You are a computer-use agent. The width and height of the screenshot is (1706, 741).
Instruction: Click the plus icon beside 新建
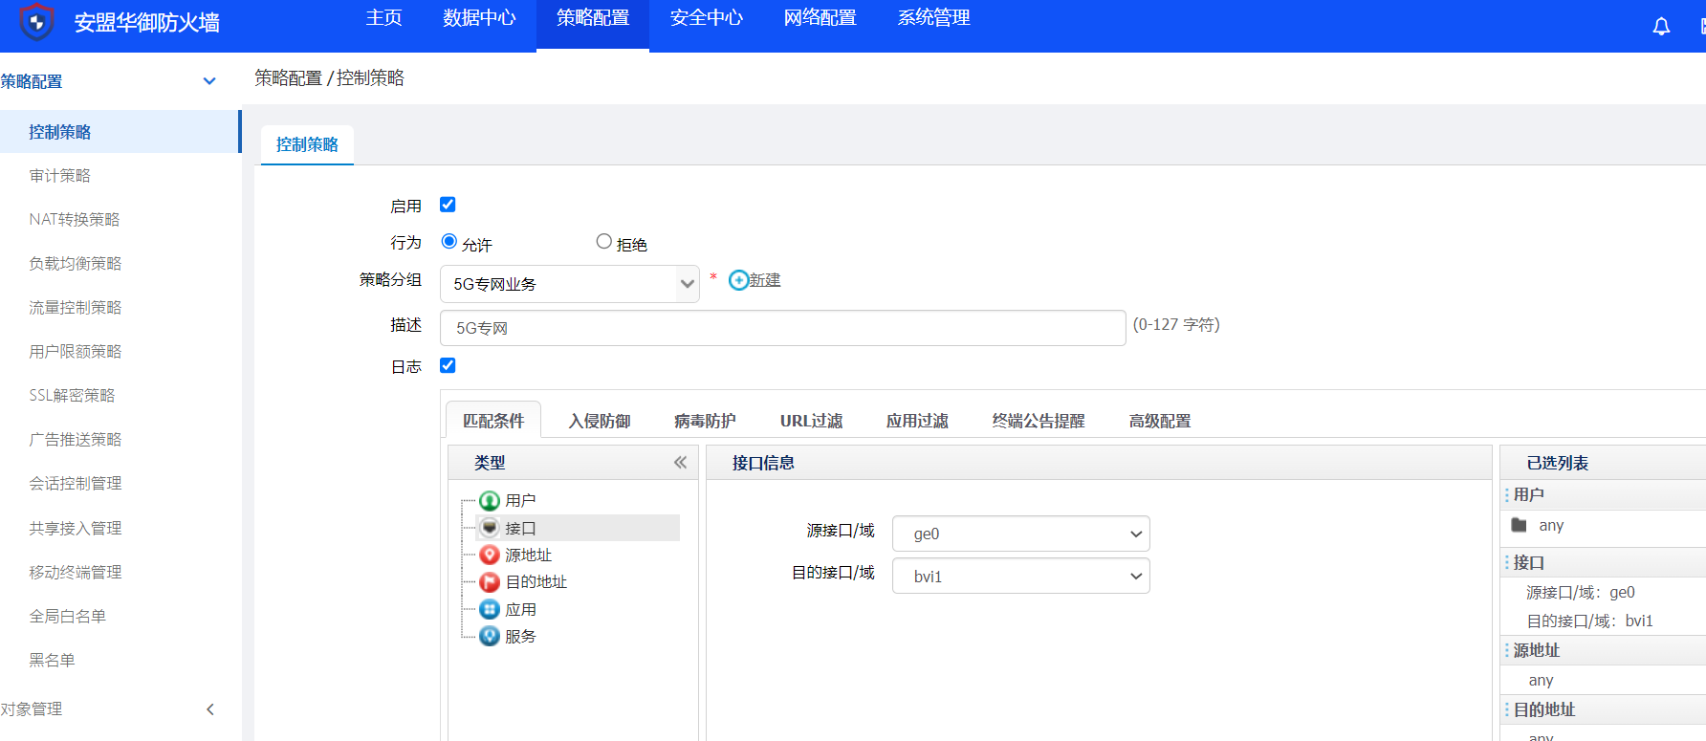tap(738, 280)
